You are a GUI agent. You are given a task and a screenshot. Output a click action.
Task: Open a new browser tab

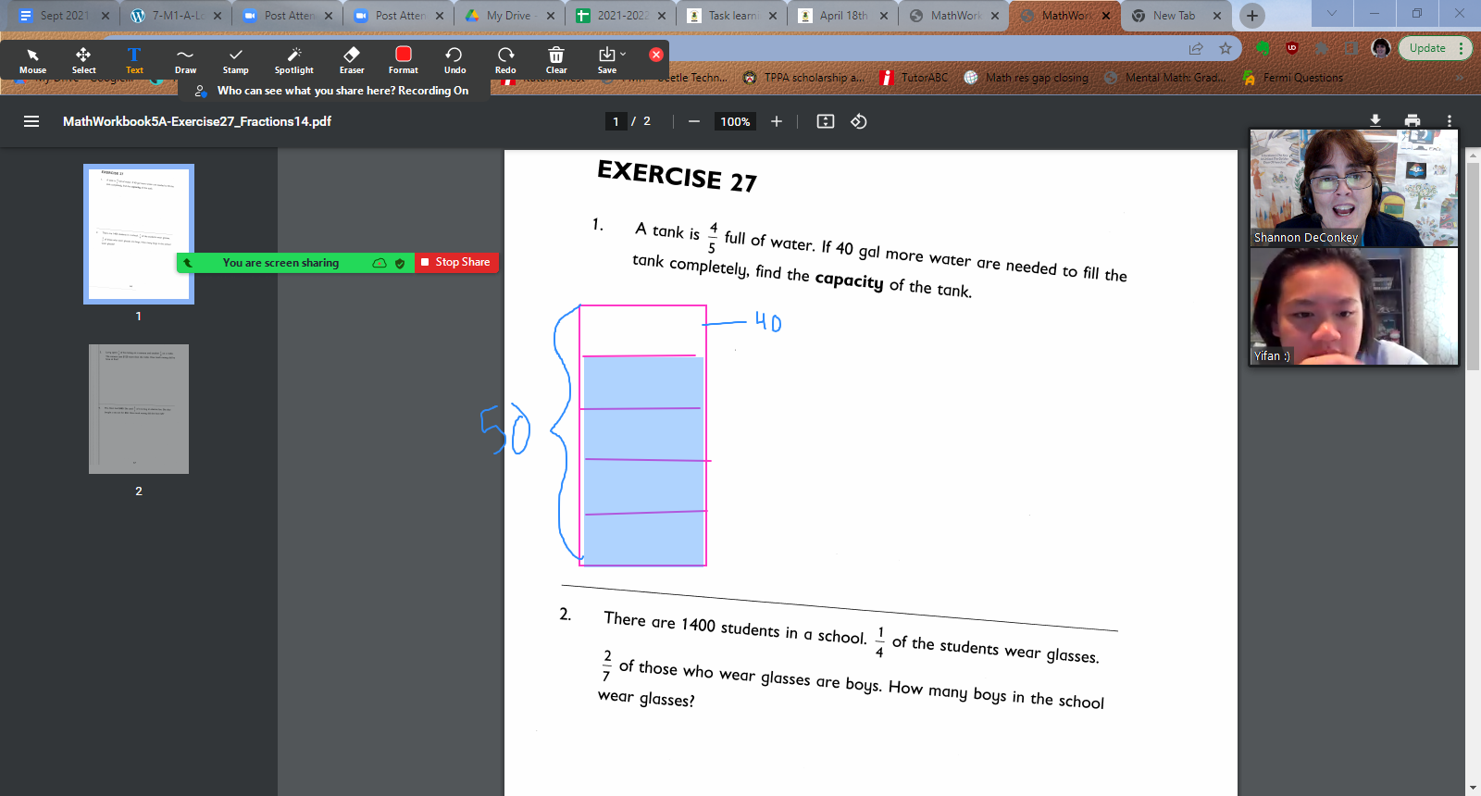(x=1251, y=16)
